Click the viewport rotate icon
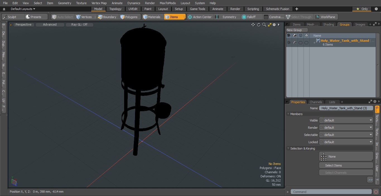381x196 pixels. click(x=259, y=25)
